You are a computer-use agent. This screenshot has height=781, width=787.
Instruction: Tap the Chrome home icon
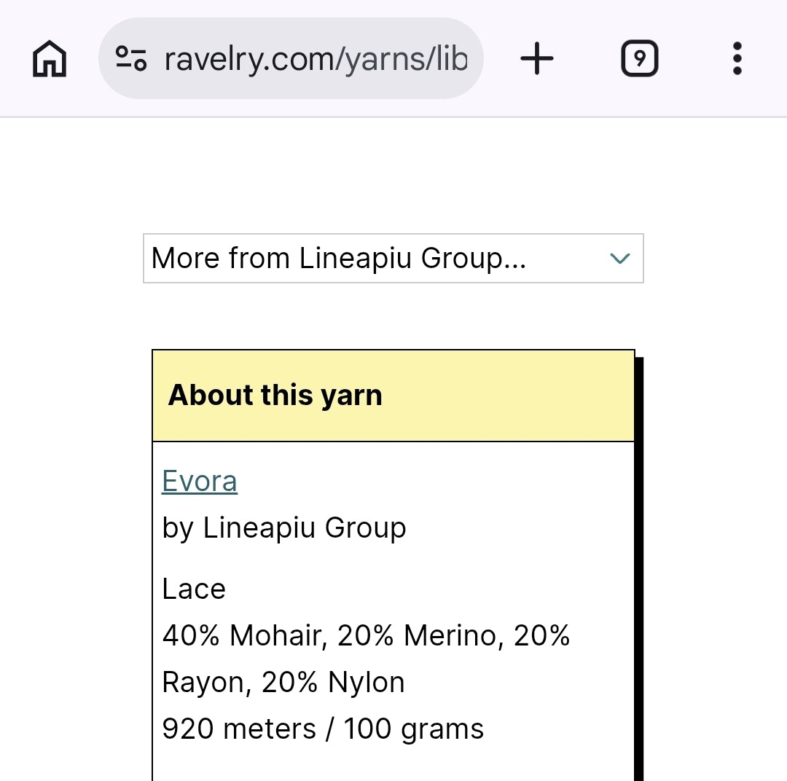coord(50,58)
